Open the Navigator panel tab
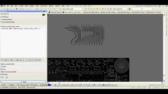Image resolution: width=168 pixels, height=94 pixels. pyautogui.click(x=12, y=85)
